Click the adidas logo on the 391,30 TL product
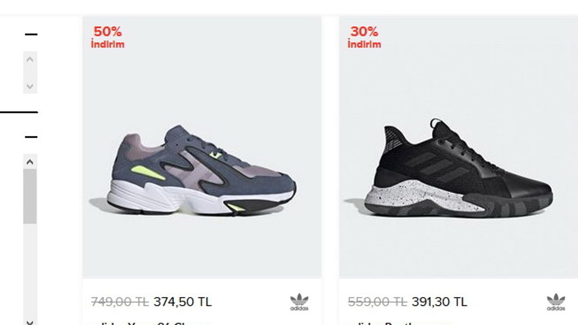Screen dimensions: 578x325 tap(556, 302)
